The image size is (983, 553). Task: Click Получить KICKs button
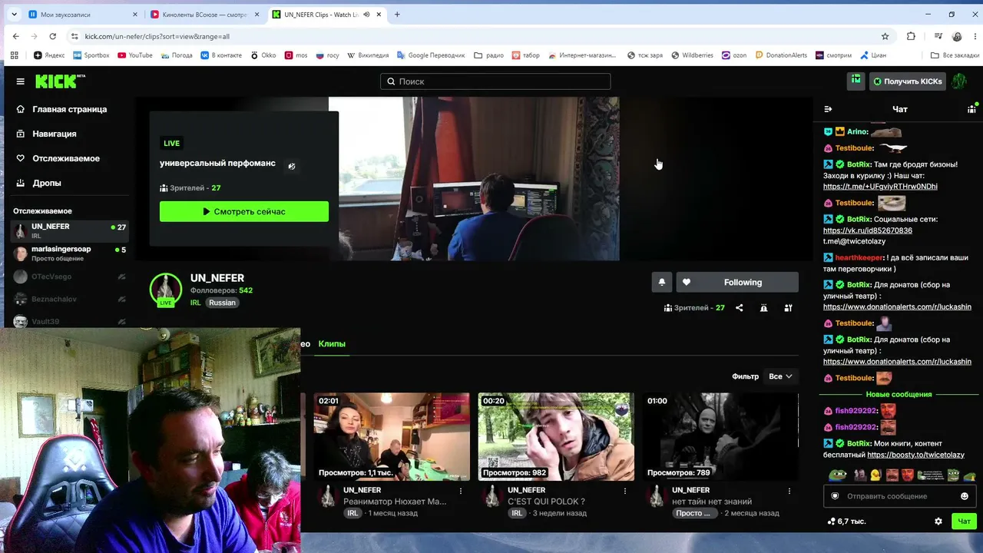pos(907,81)
